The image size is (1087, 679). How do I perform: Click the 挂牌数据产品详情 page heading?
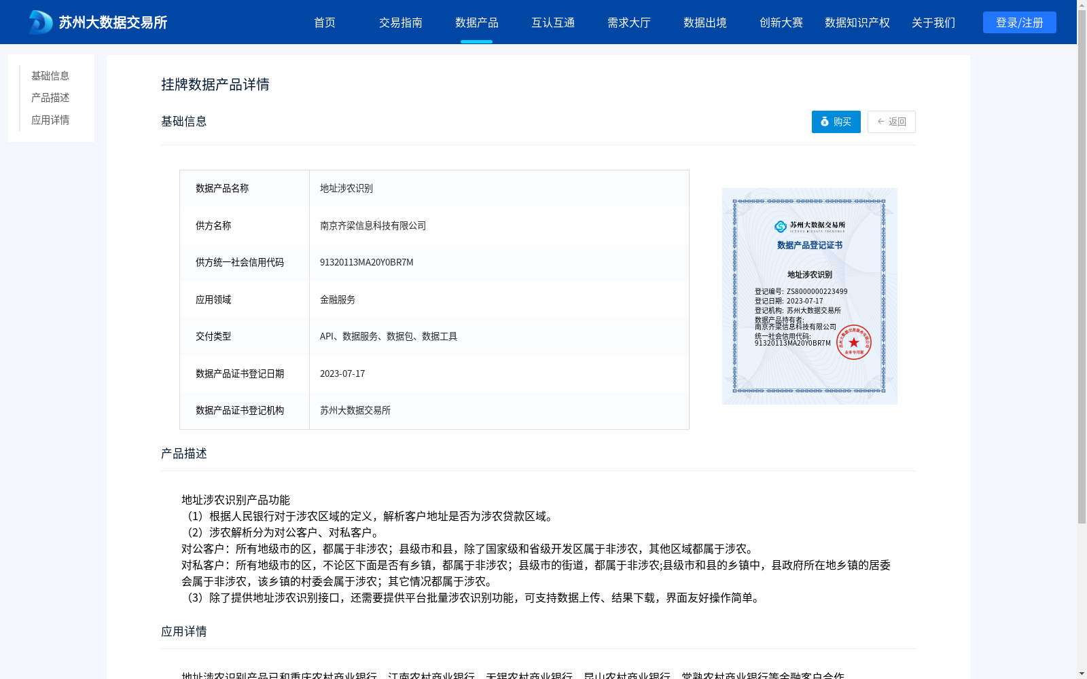coord(215,84)
